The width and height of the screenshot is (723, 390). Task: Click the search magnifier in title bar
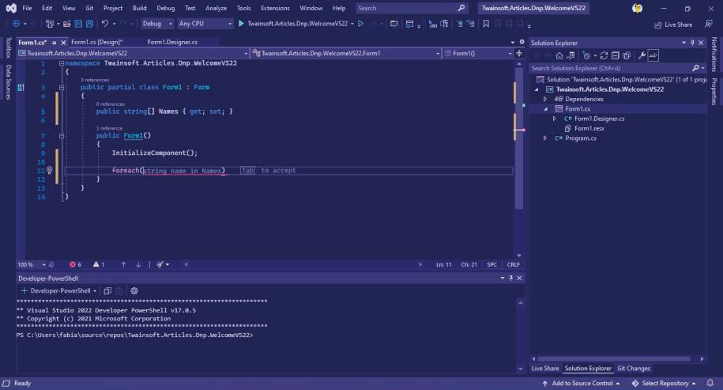pyautogui.click(x=461, y=9)
